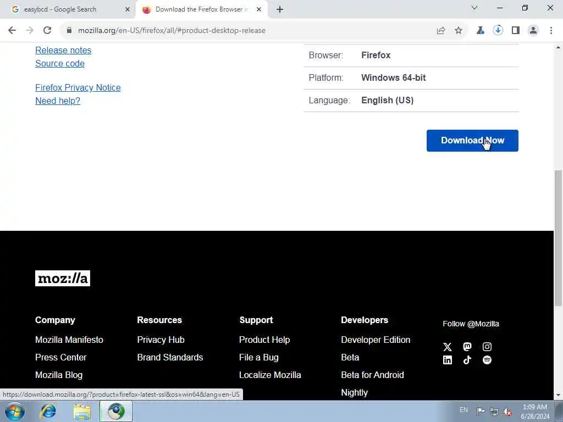Open the Source code link
The width and height of the screenshot is (563, 422).
60,64
